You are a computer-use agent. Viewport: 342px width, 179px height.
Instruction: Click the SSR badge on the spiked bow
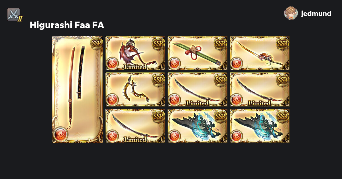point(159,79)
